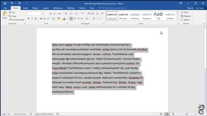Click the zoom slider handle
The image size is (207, 116).
point(187,114)
